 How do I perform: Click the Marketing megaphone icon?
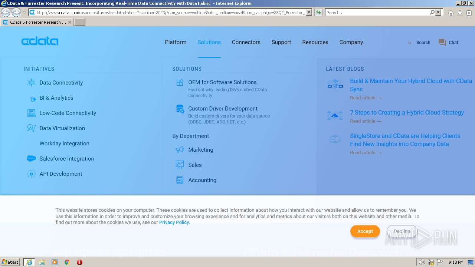[180, 150]
